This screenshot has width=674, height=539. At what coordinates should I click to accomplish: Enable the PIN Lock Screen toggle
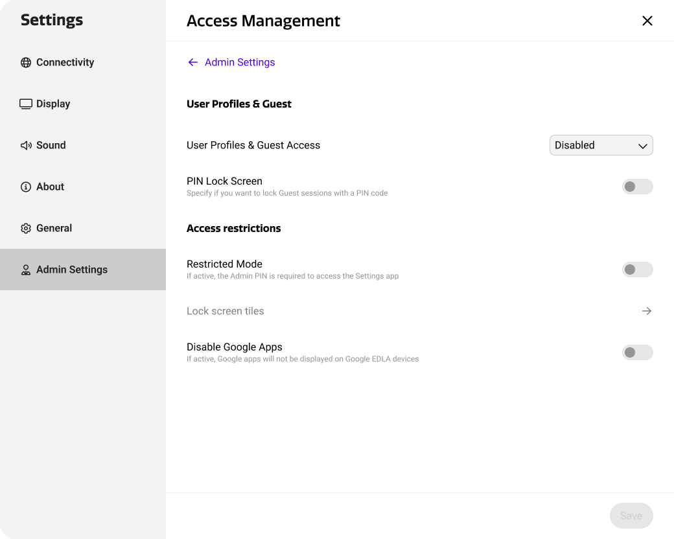pyautogui.click(x=637, y=187)
